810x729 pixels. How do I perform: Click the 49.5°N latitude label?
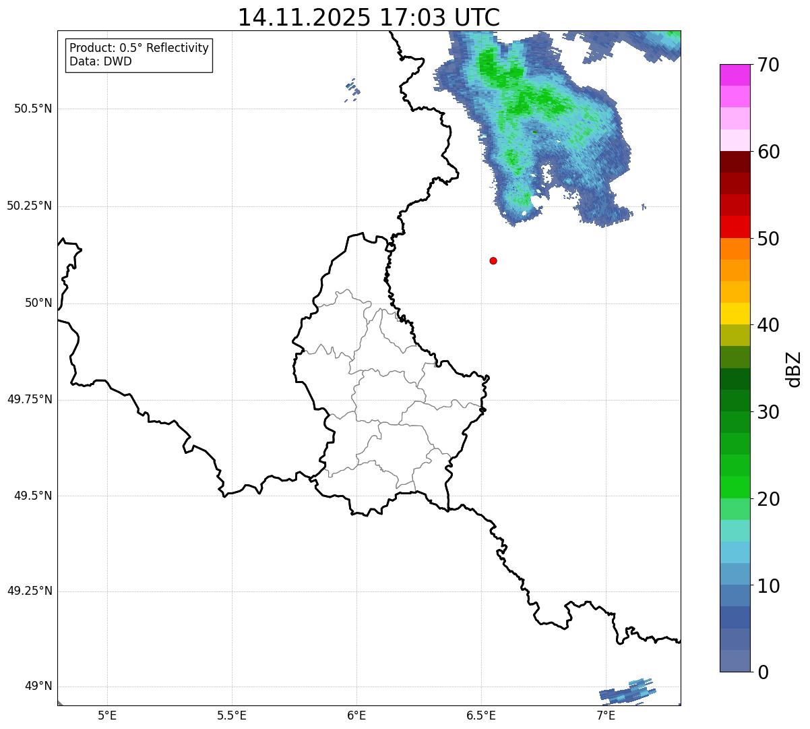[33, 496]
